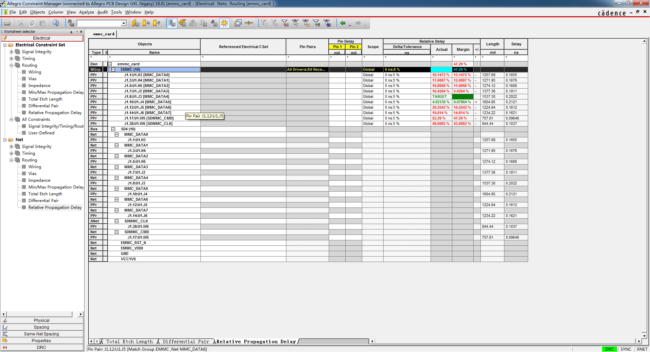Click the yellow bookmarks toggle icon
This screenshot has width=650, height=352.
click(x=135, y=23)
